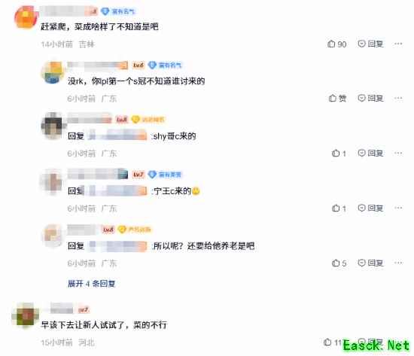Open more options for '赶紧爬' comment
The image size is (414, 356).
(398, 44)
